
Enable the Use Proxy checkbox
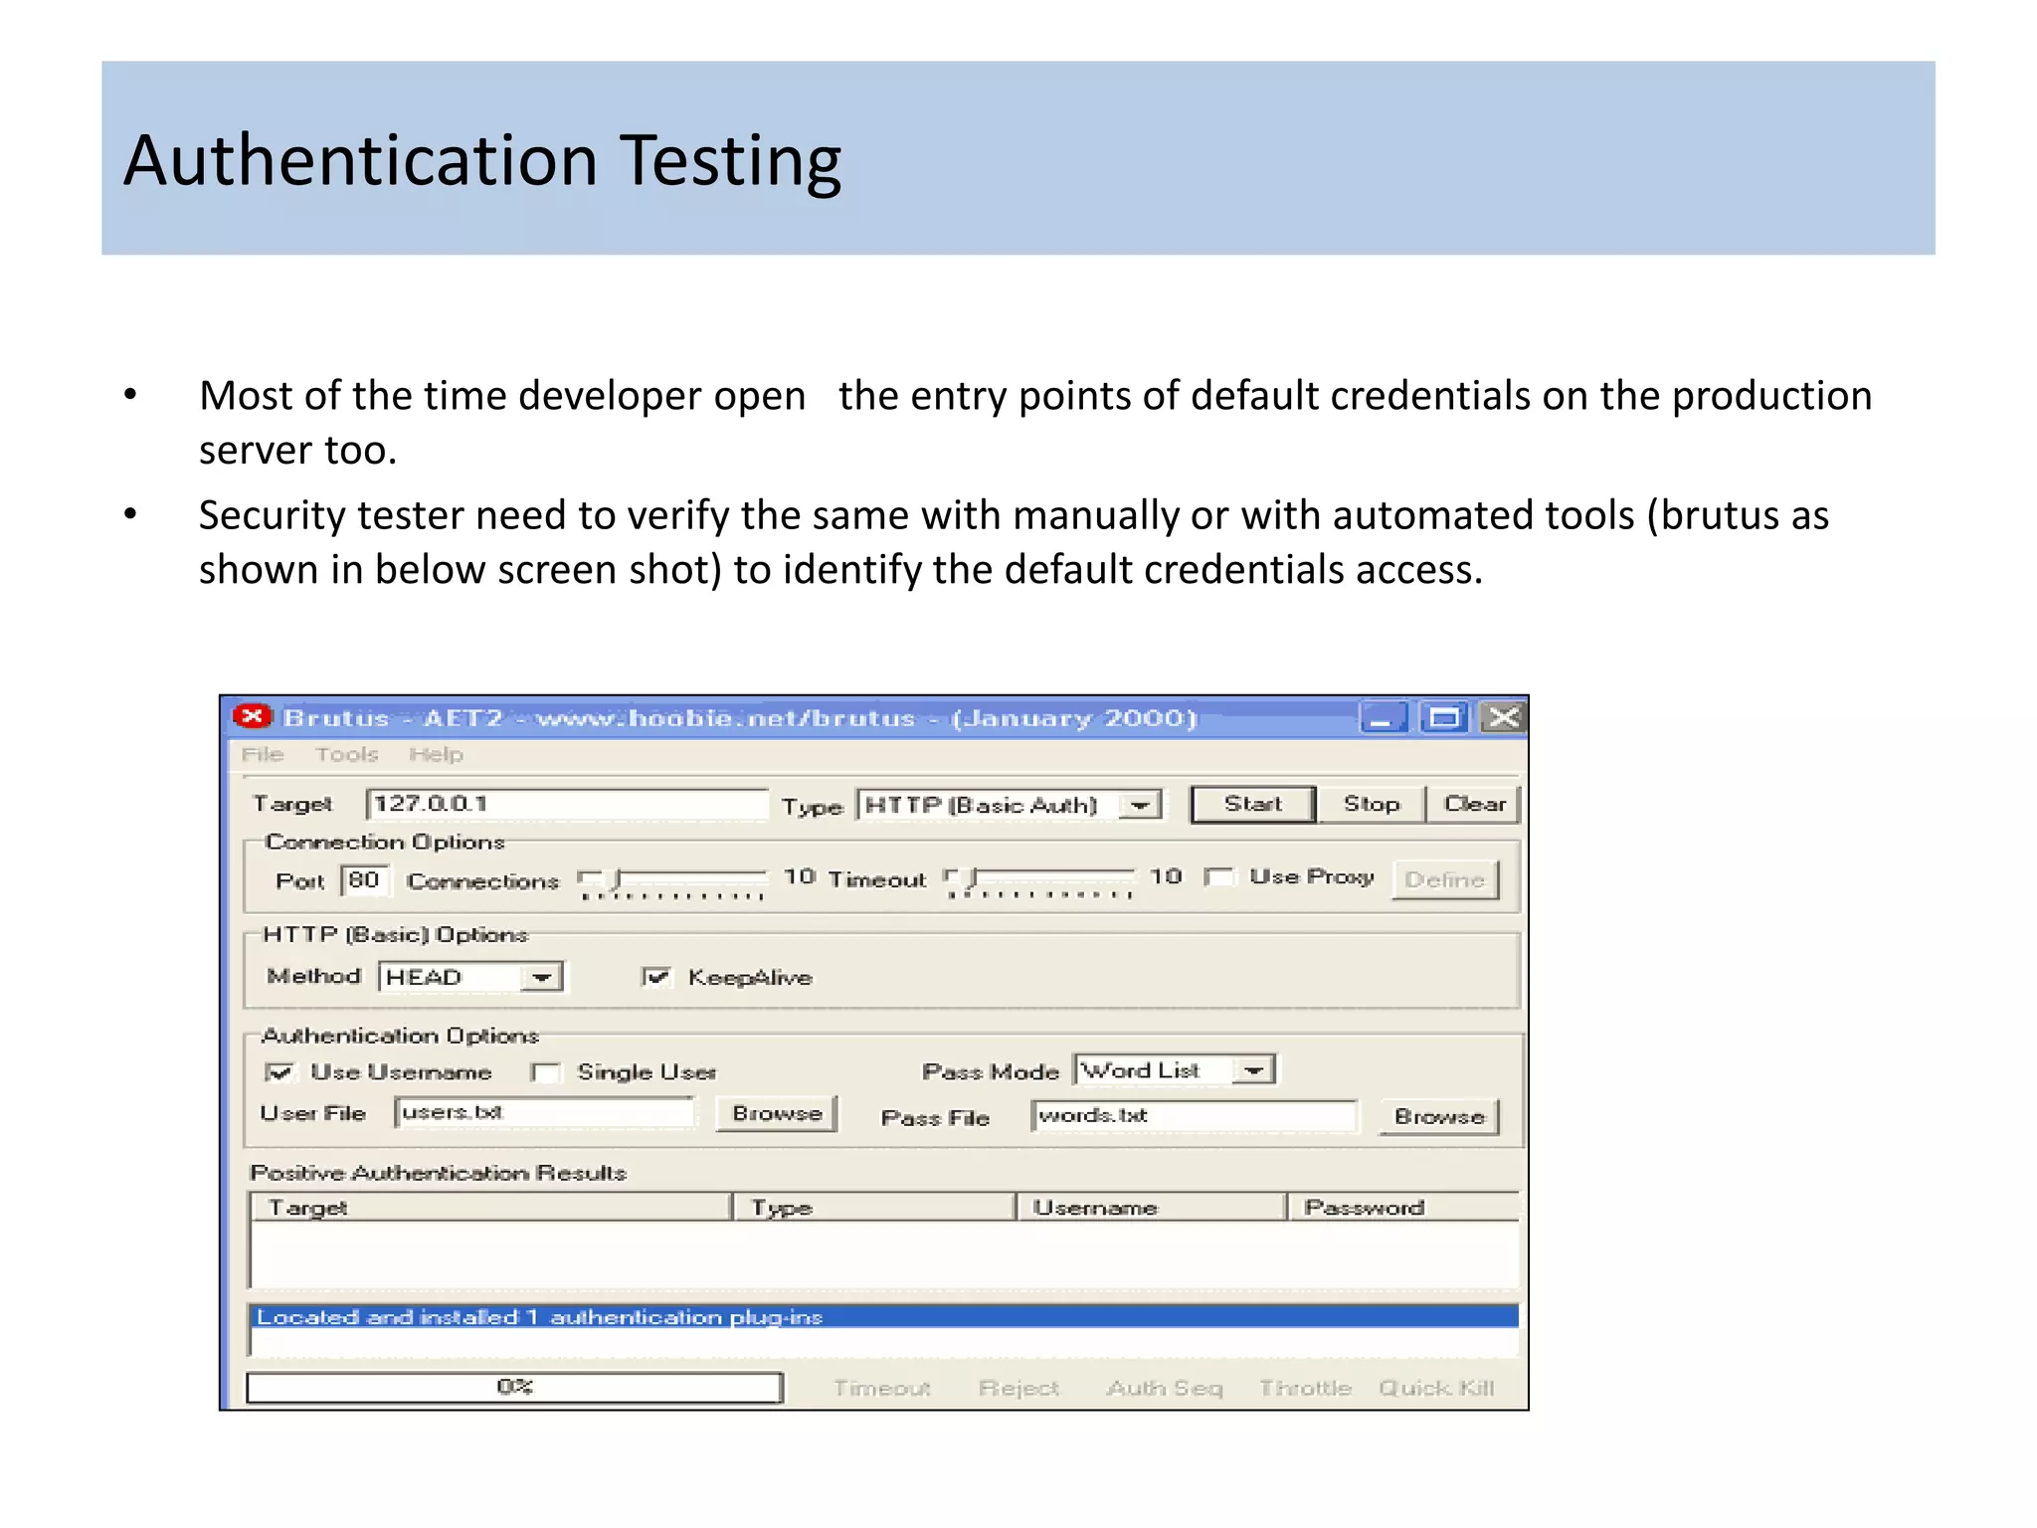point(1217,876)
